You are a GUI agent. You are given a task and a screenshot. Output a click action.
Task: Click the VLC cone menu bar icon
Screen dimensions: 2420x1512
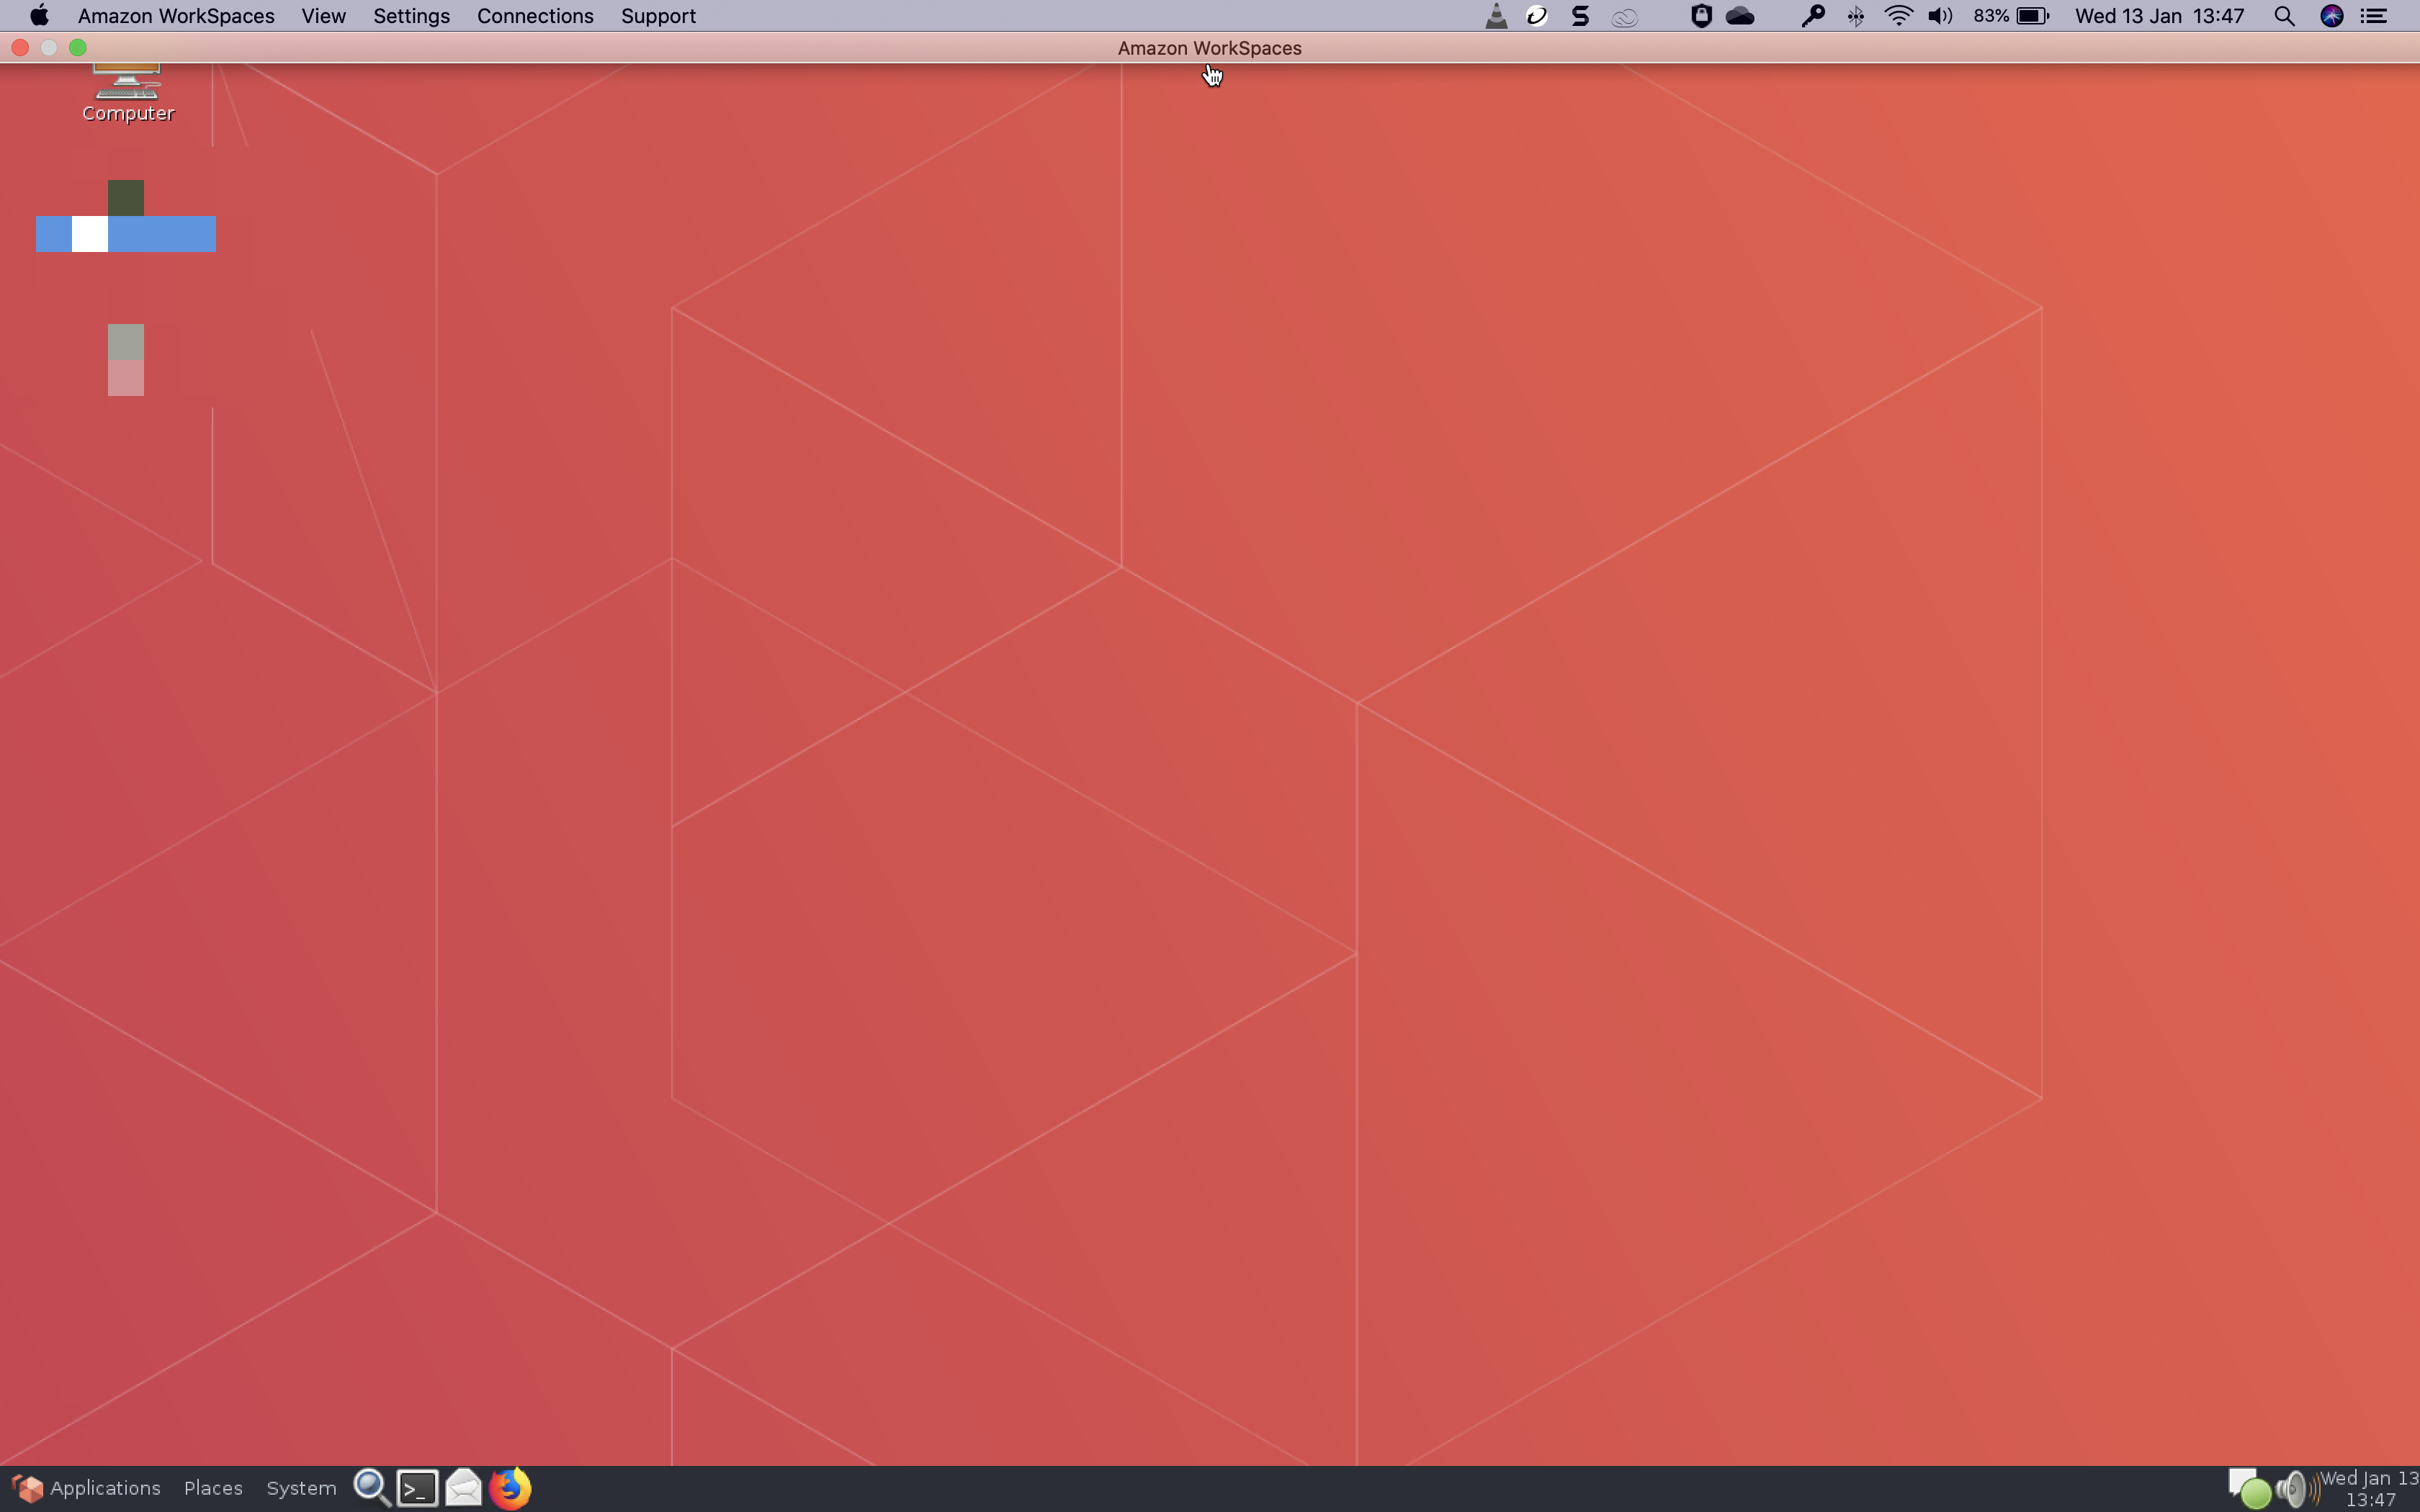coord(1495,16)
